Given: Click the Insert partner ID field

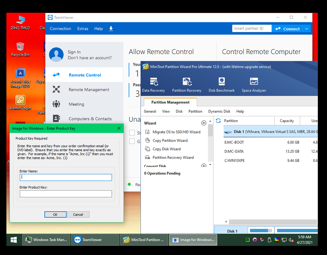Looking at the screenshot, I should click(252, 28).
